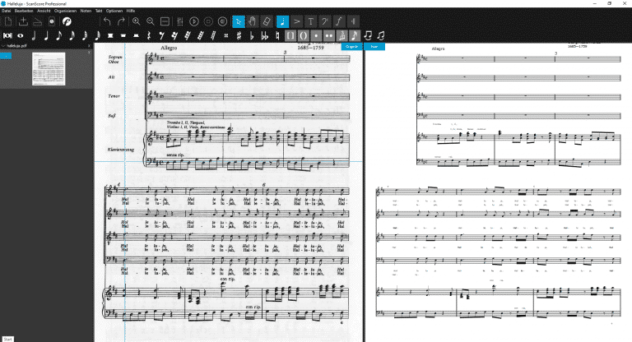Click the fit-to-width view icon

tap(165, 21)
